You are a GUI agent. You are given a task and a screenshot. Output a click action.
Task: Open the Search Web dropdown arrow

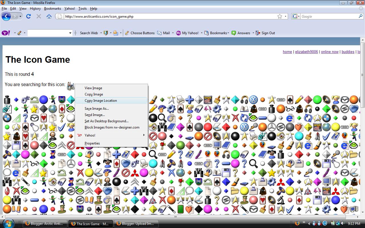pyautogui.click(x=101, y=33)
